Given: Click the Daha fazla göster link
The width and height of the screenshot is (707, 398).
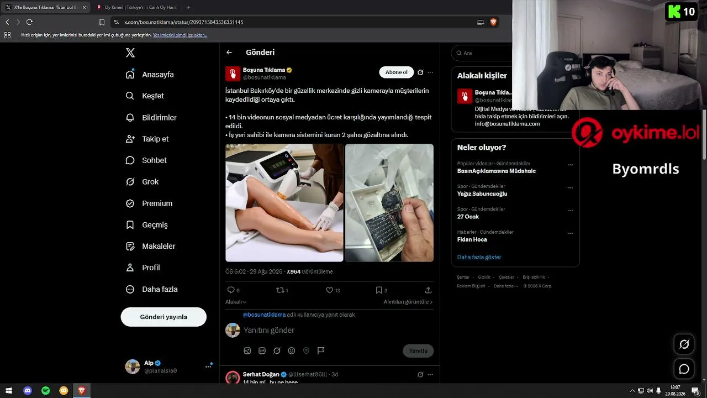Looking at the screenshot, I should click(479, 257).
